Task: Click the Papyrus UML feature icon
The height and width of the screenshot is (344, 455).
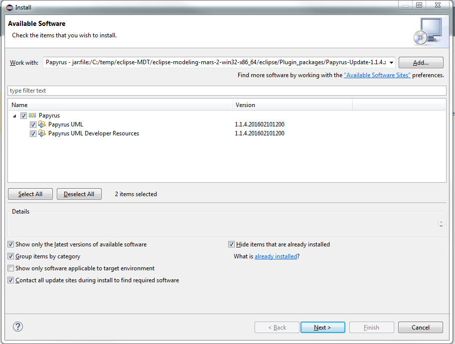Action: pyautogui.click(x=42, y=124)
